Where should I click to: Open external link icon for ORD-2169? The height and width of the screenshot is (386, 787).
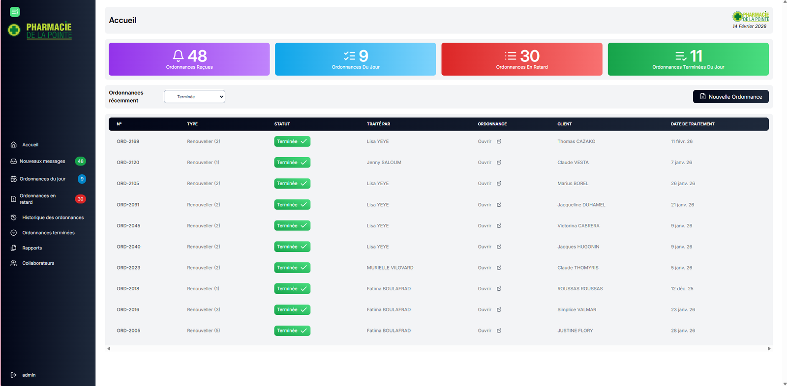499,141
